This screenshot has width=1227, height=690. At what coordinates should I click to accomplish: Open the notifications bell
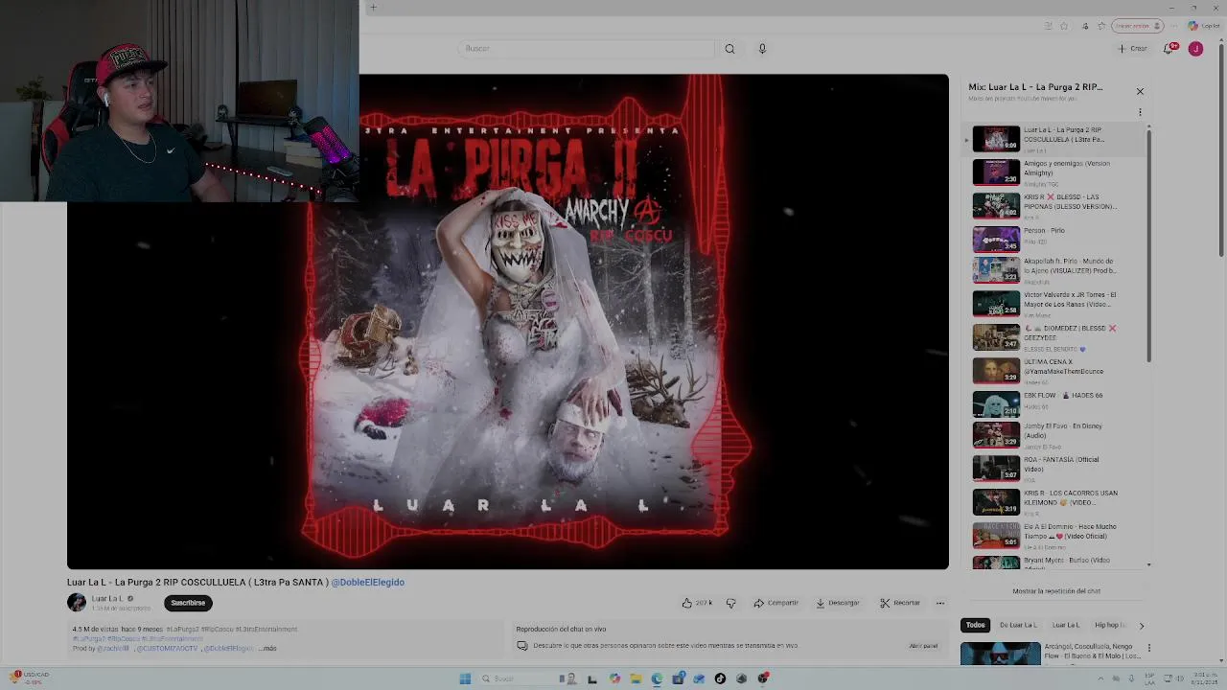1169,49
